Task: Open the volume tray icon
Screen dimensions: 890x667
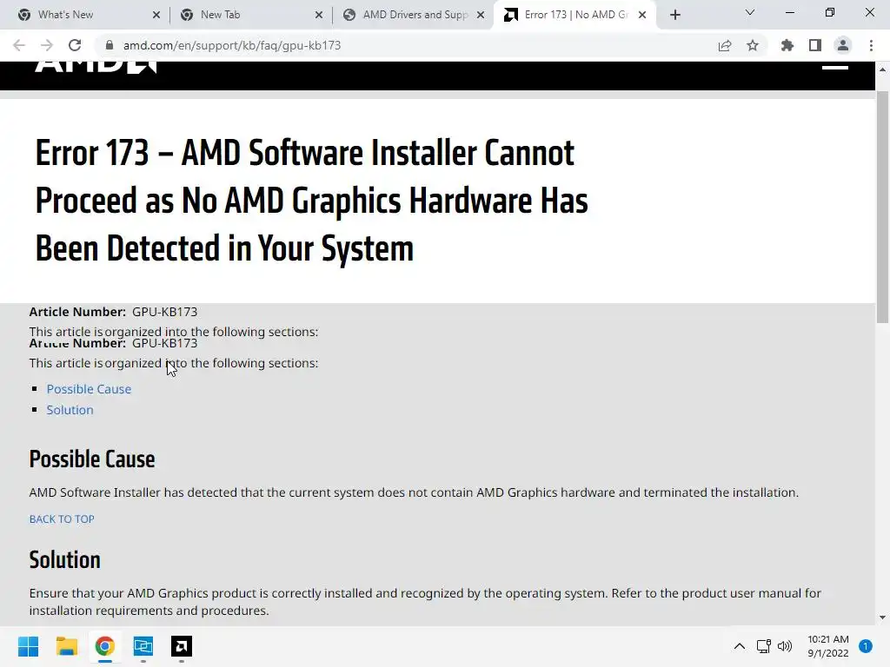Action: click(785, 646)
